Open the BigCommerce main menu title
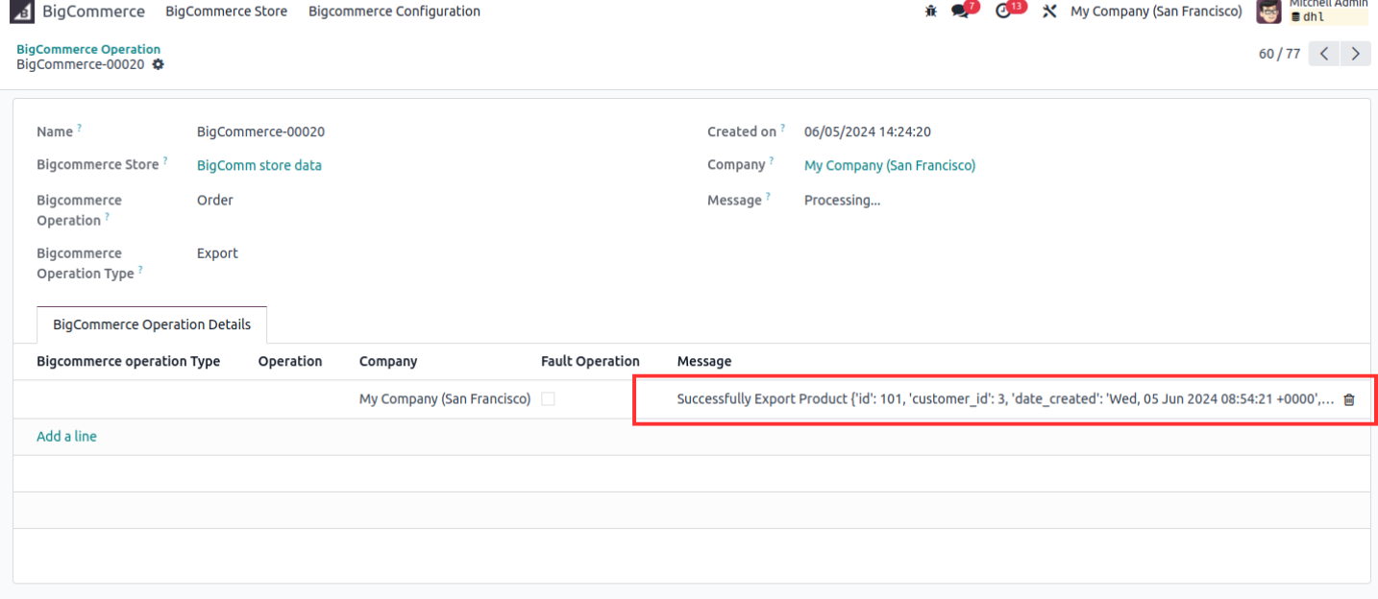Screen dimensions: 1378x599 93,12
